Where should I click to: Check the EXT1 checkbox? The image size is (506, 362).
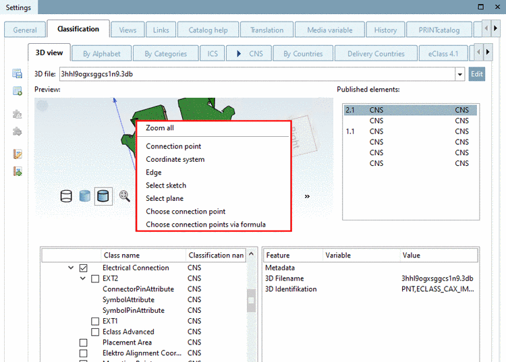coord(95,322)
